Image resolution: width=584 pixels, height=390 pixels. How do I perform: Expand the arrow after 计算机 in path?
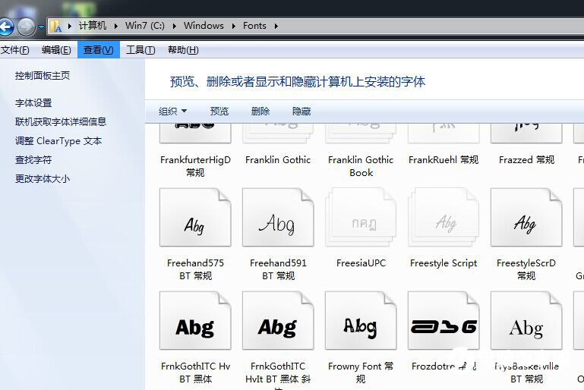click(x=116, y=26)
